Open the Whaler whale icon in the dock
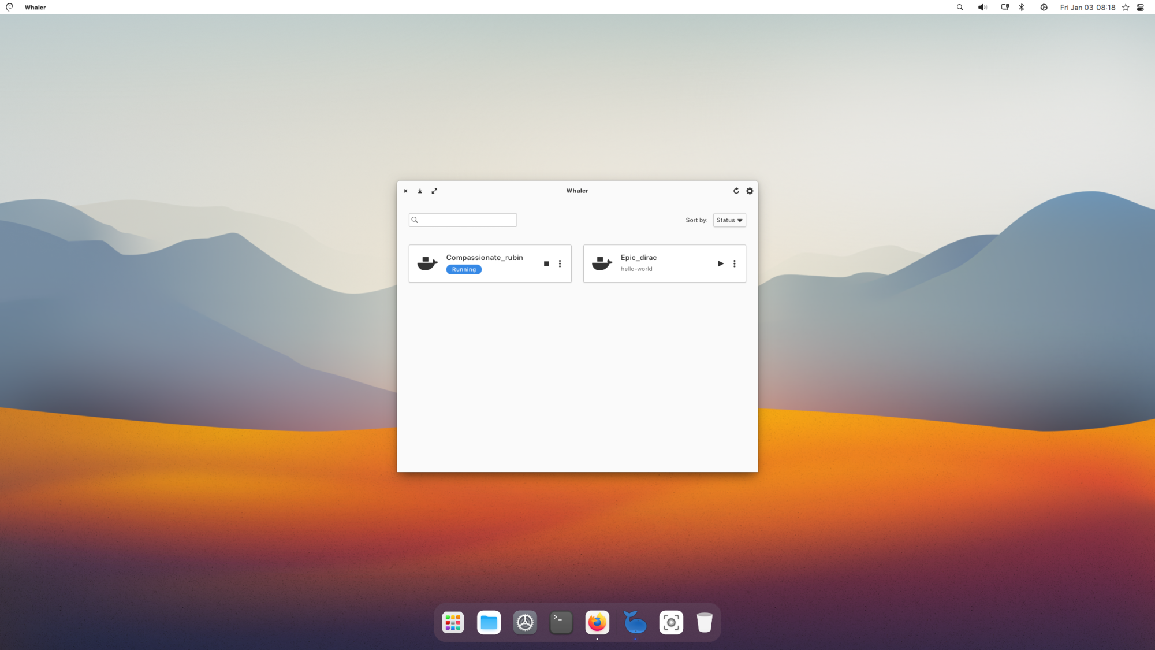The image size is (1155, 650). coord(635,622)
